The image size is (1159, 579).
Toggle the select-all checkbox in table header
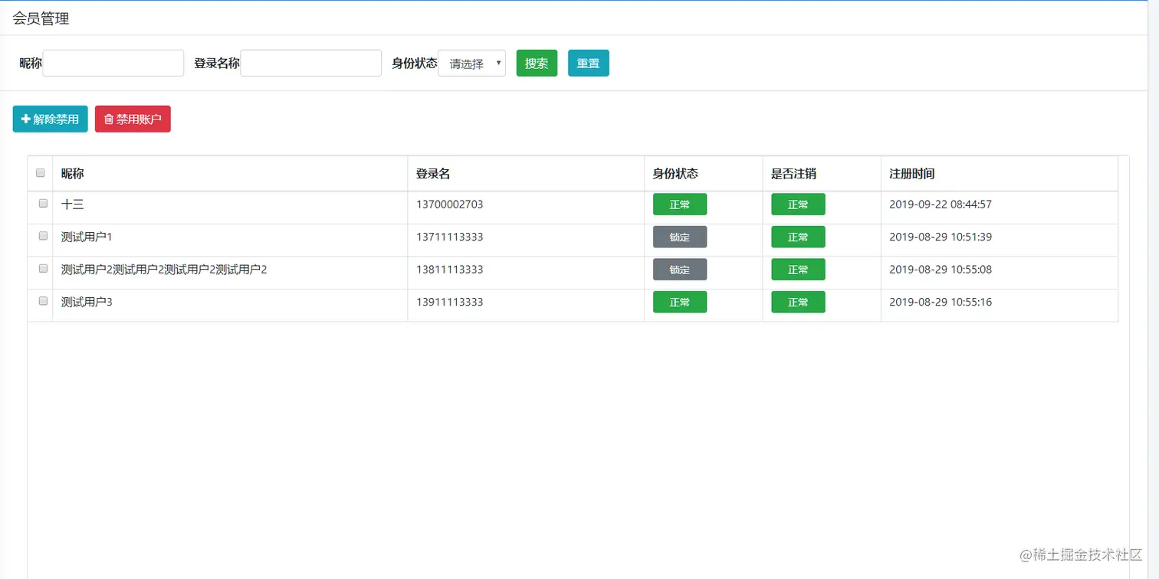tap(41, 173)
